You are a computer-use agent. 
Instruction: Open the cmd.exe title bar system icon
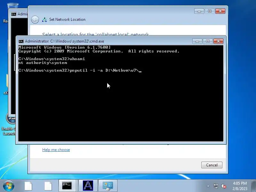tap(21, 41)
